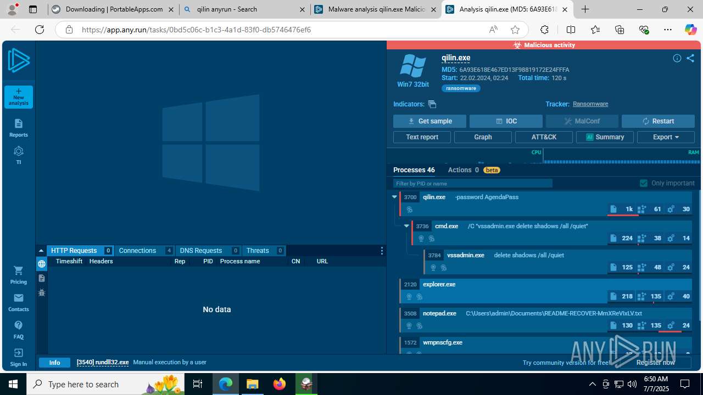
Task: Collapse the qilin.exe process tree
Action: coord(394,197)
